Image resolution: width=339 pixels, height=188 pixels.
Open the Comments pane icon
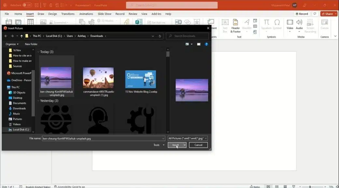pyautogui.click(x=315, y=14)
